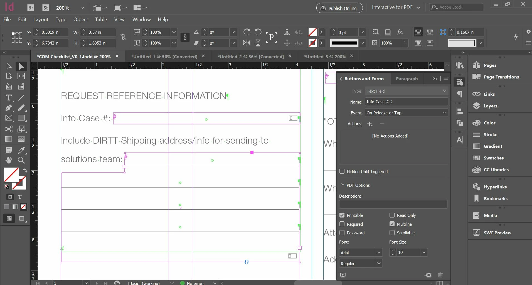
Task: Check the Required option
Action: [342, 224]
